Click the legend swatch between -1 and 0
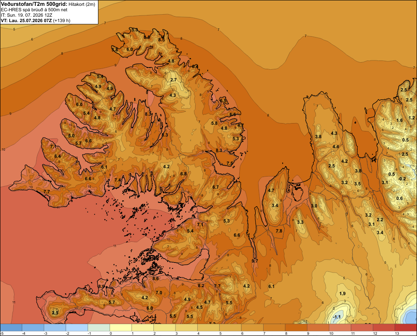Image resolution: width=417 pixels, height=336 pixels. click(x=99, y=327)
